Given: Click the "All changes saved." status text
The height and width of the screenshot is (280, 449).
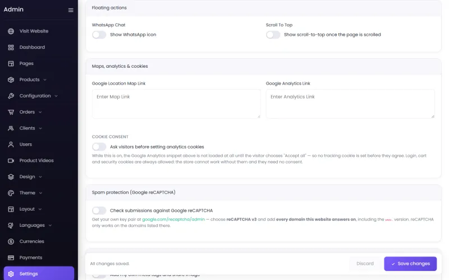Looking at the screenshot, I should (x=109, y=264).
